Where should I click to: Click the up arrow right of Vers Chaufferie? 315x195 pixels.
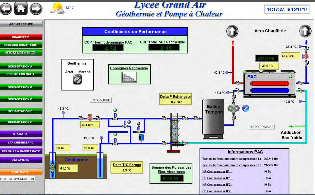click(305, 31)
